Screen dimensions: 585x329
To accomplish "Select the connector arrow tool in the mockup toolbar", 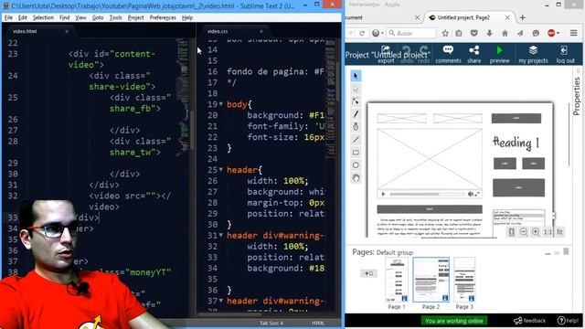I will [x=356, y=101].
